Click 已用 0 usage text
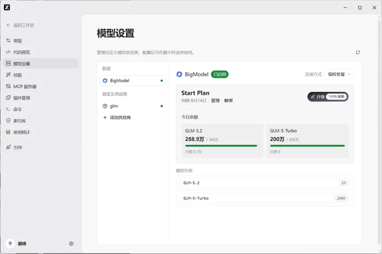The image size is (382, 254). 275,151
